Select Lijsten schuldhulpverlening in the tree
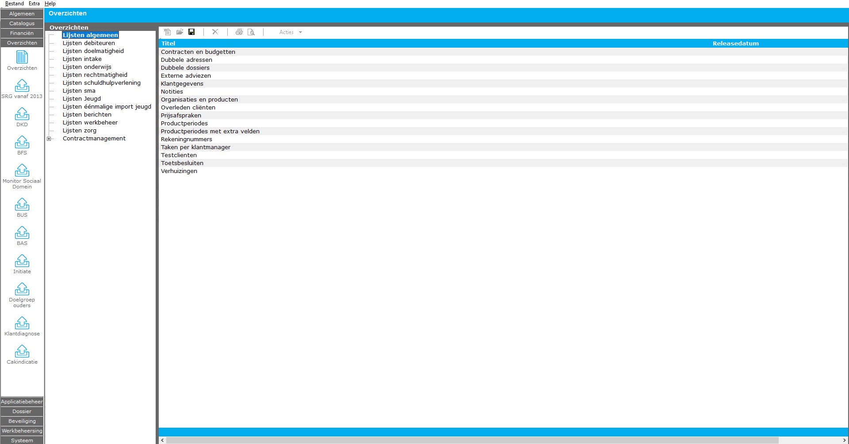Image resolution: width=849 pixels, height=444 pixels. [x=101, y=83]
